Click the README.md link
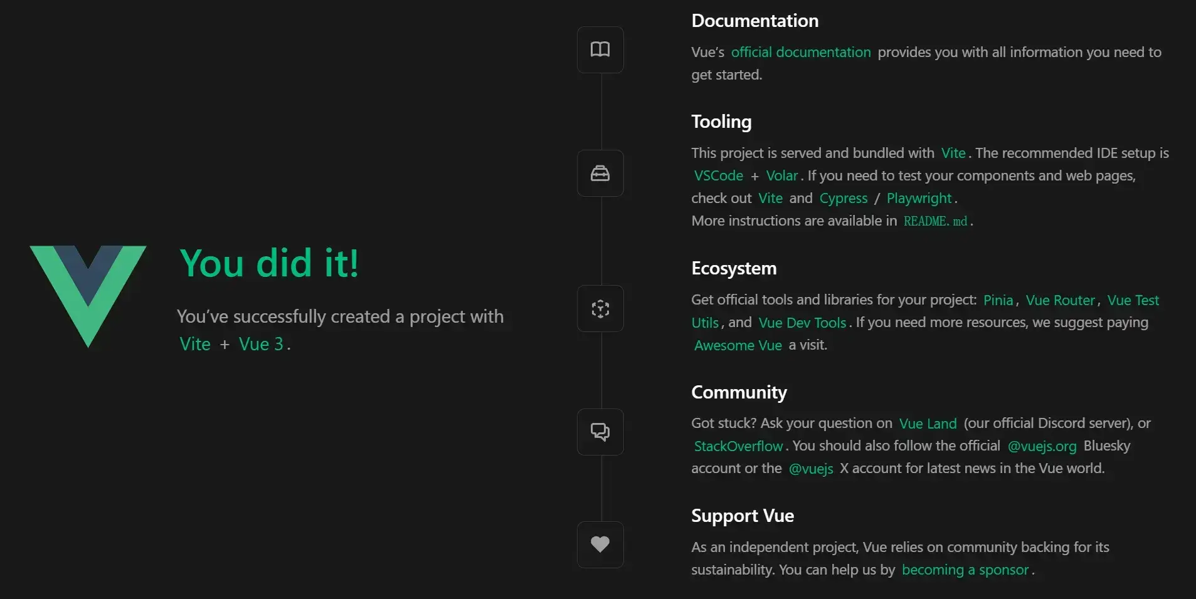Screen dimensions: 1196x599 [936, 221]
